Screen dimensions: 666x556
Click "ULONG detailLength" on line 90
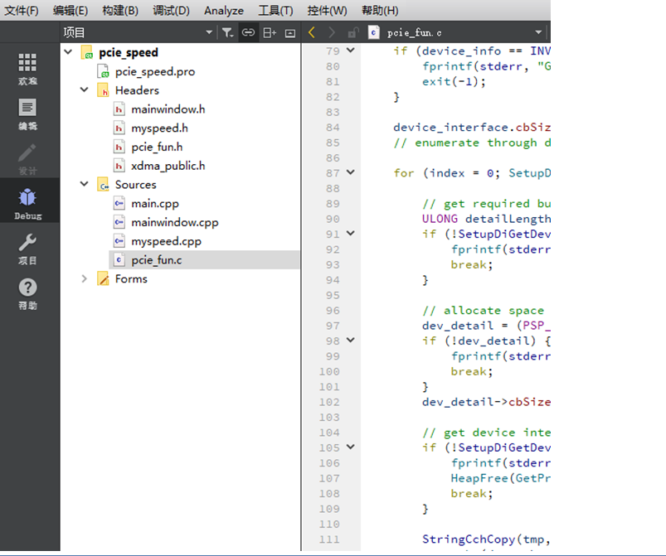[486, 219]
